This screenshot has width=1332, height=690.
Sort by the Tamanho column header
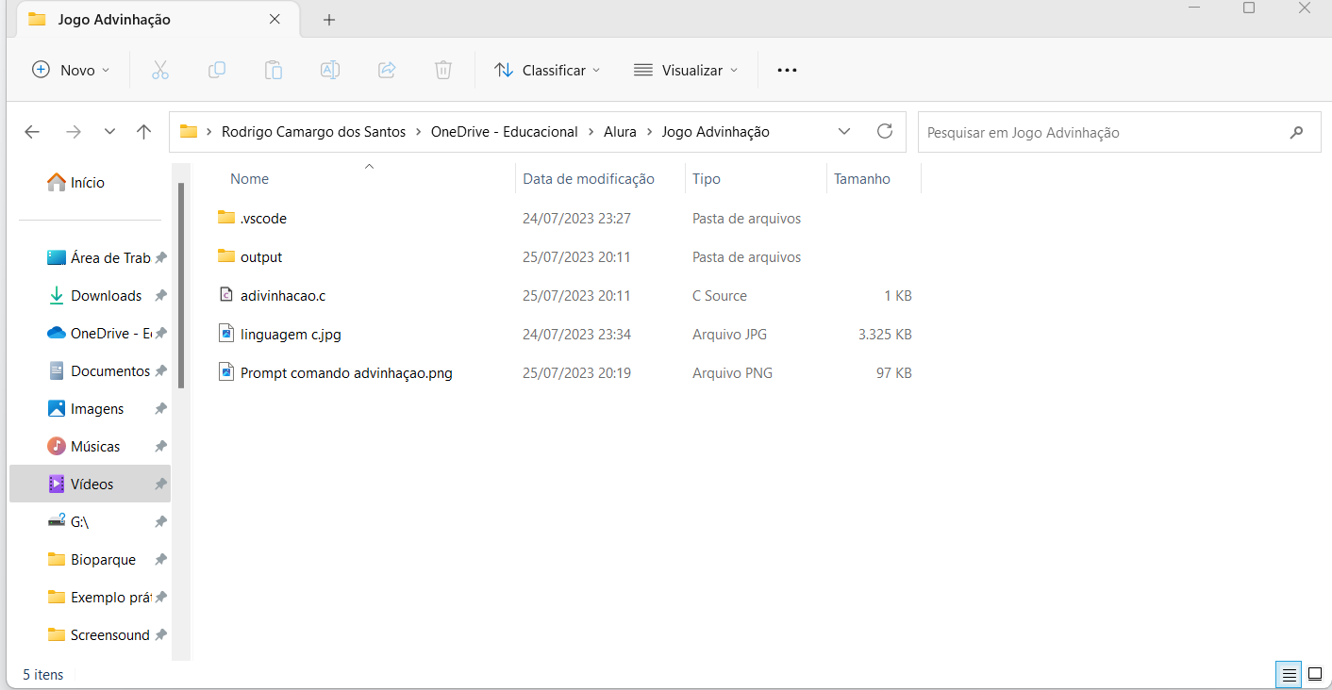[862, 179]
